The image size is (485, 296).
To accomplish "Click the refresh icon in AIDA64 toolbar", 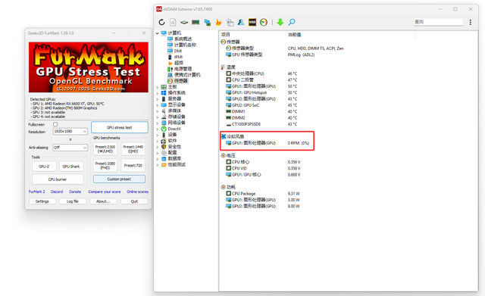I will pos(161,22).
